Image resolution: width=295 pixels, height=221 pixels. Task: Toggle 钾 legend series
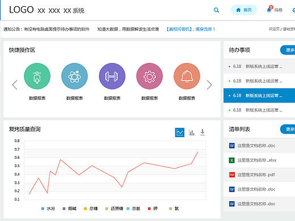tap(153, 209)
